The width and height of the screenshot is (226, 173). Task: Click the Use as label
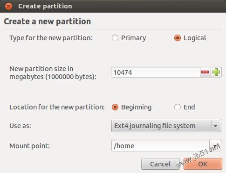pyautogui.click(x=20, y=126)
